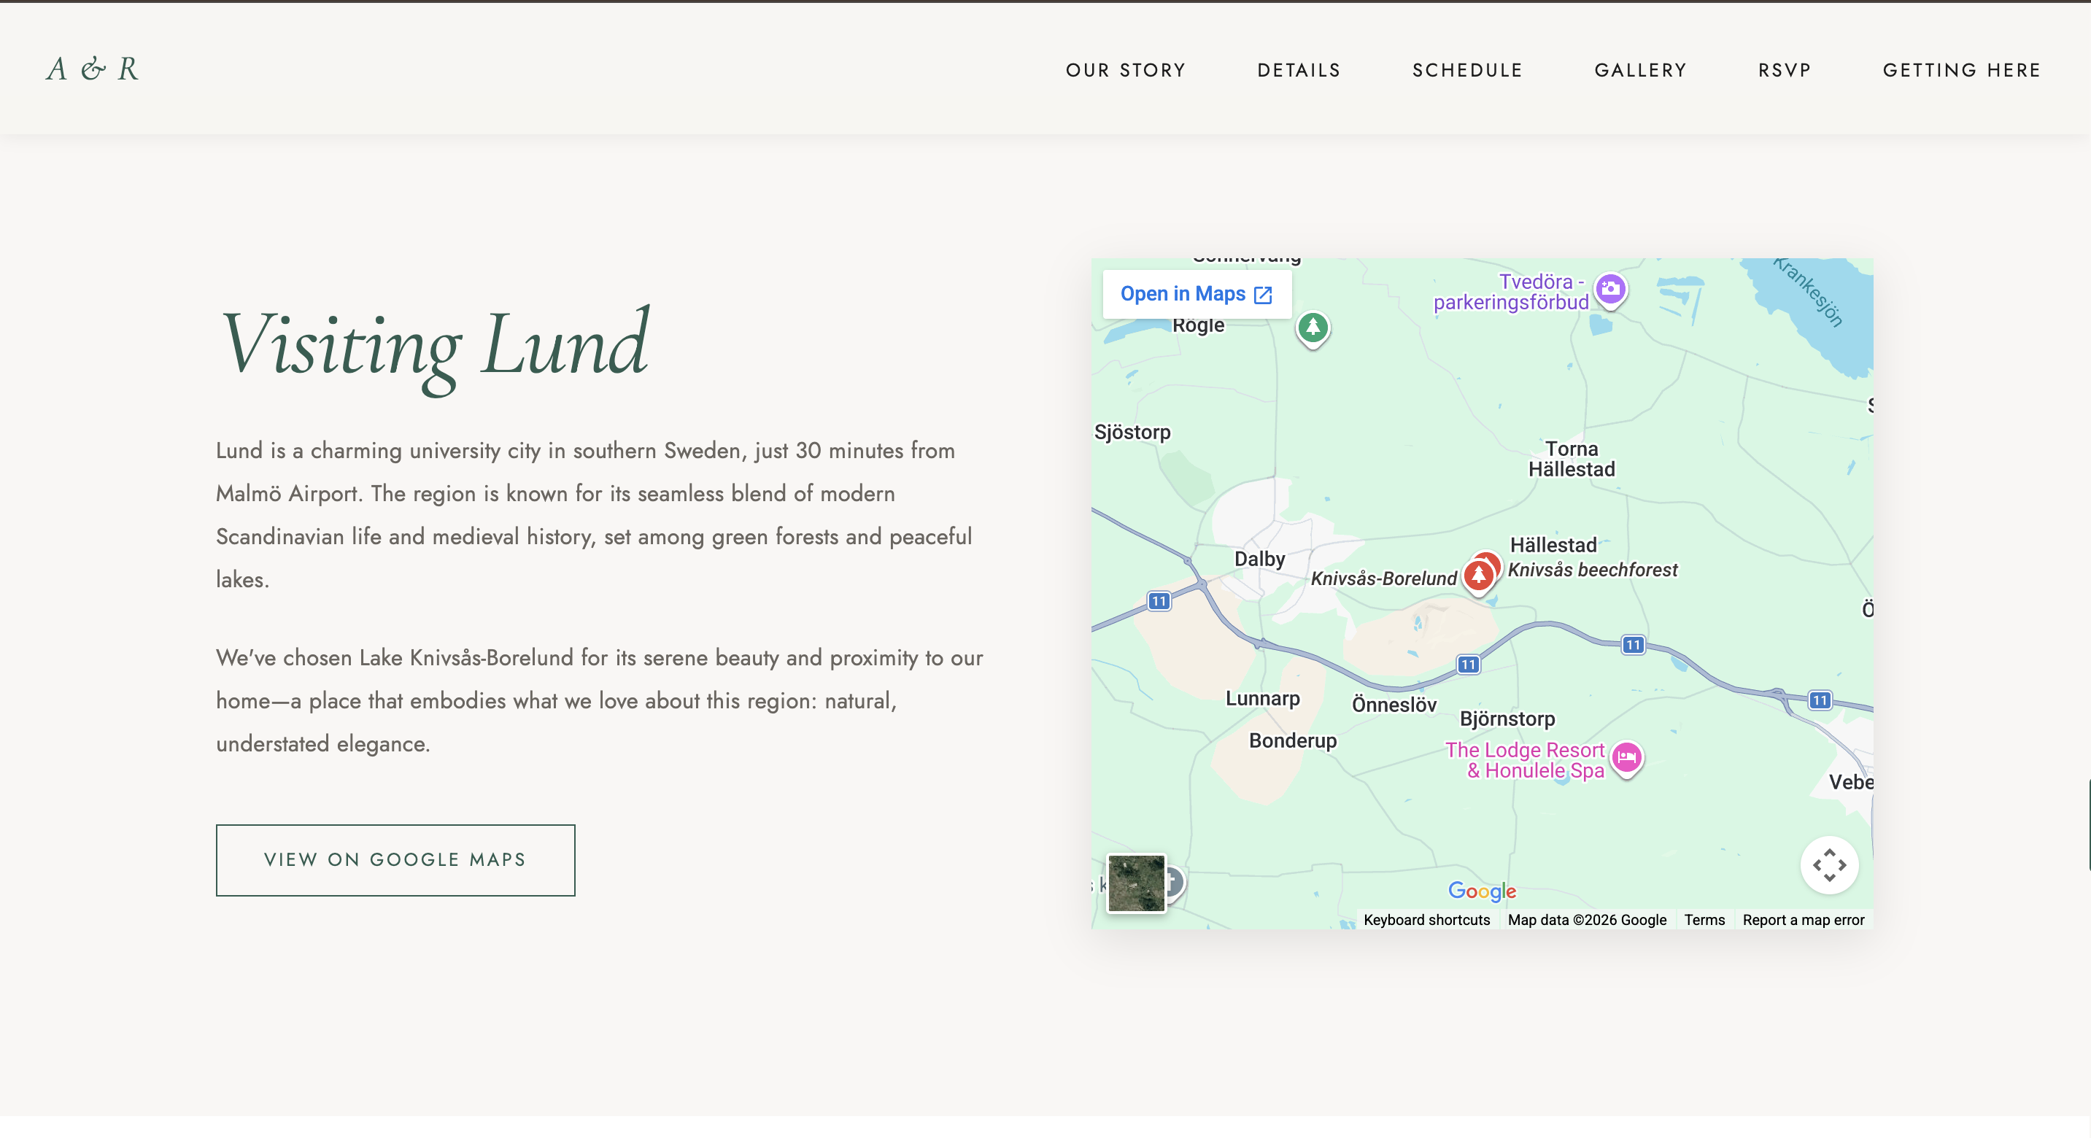
Task: Click route 11 shield near Önneslöv
Action: pos(1468,665)
